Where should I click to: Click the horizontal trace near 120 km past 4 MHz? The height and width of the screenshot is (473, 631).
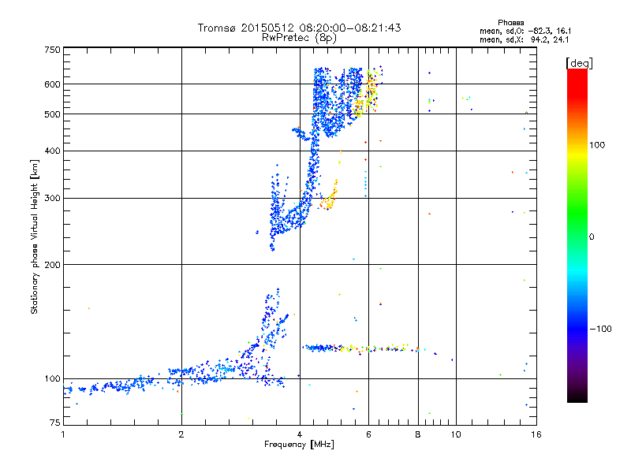(362, 348)
